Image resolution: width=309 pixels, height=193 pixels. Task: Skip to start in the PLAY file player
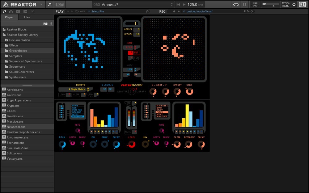pos(68,11)
